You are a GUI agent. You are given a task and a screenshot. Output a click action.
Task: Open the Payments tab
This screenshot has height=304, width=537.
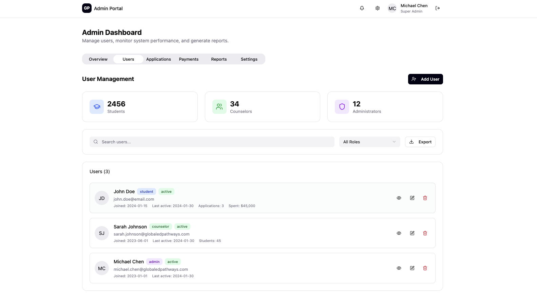[189, 59]
